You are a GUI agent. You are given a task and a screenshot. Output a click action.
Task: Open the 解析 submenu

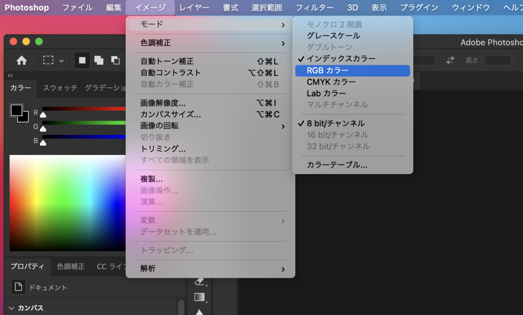(210, 269)
